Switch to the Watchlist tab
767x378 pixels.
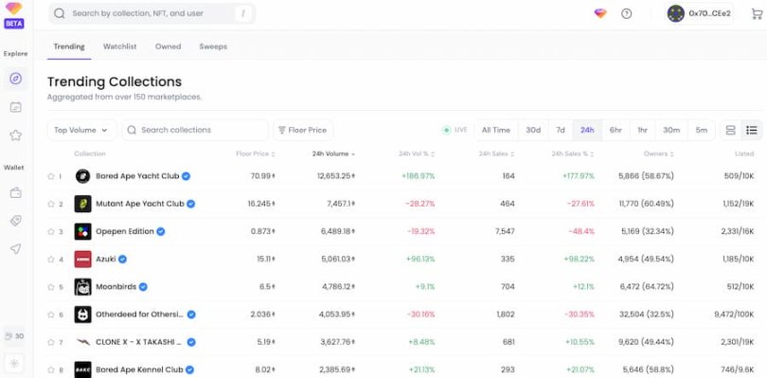pyautogui.click(x=120, y=46)
